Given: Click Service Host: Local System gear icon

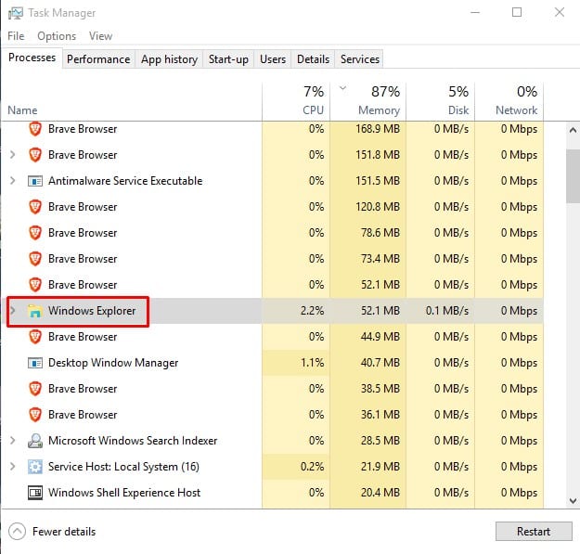Looking at the screenshot, I should pyautogui.click(x=35, y=467).
